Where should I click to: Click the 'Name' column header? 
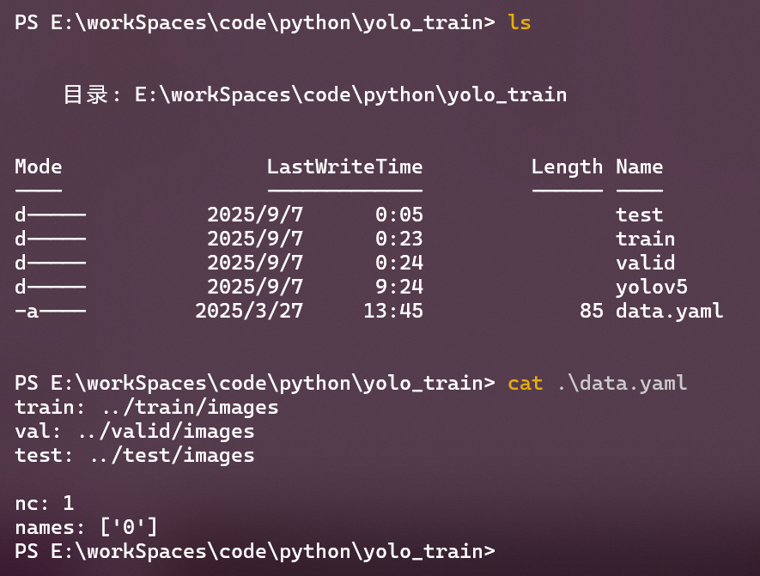coord(639,167)
